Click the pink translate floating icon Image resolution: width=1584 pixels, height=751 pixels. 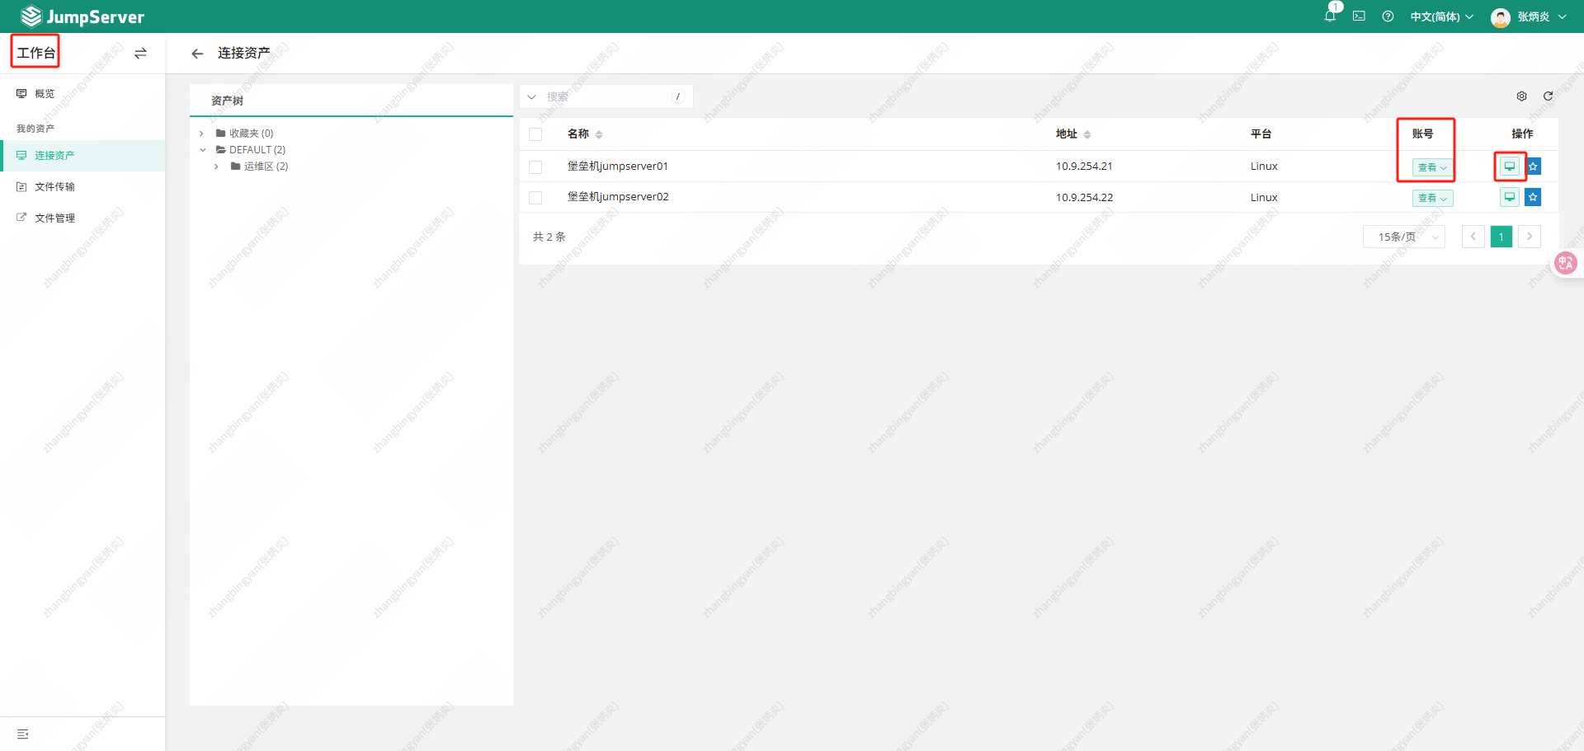1565,263
